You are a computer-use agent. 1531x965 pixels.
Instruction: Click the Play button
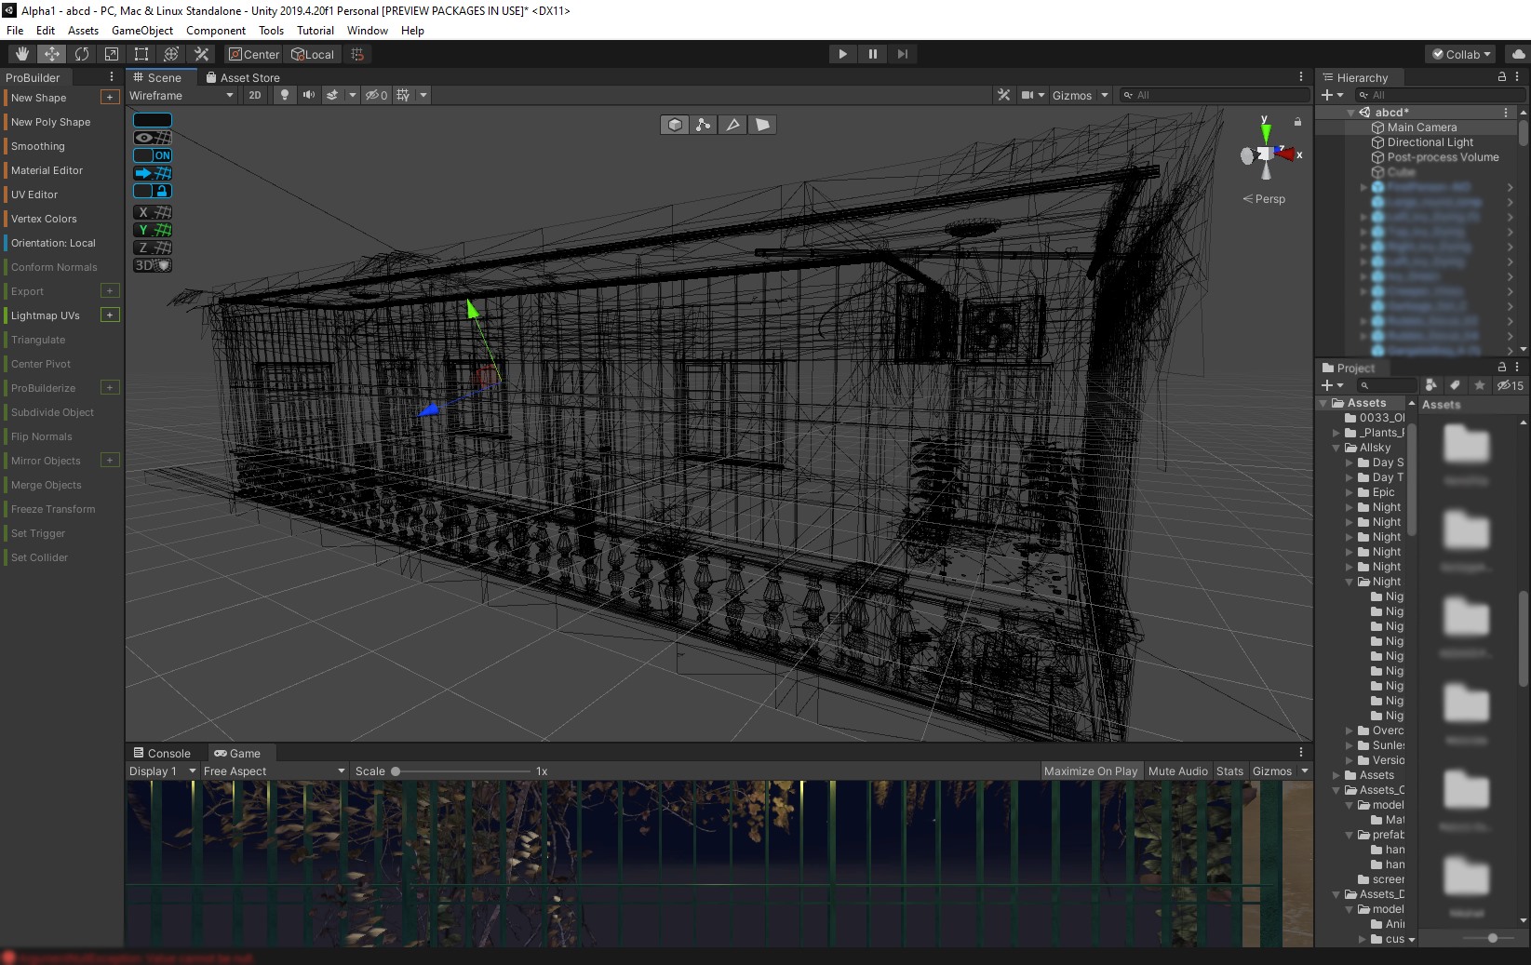click(842, 54)
